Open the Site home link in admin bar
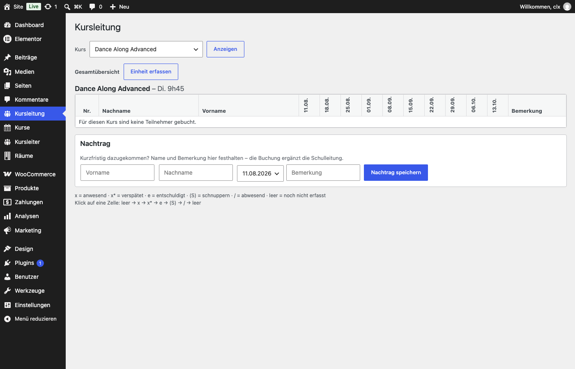The height and width of the screenshot is (369, 575). (14, 7)
